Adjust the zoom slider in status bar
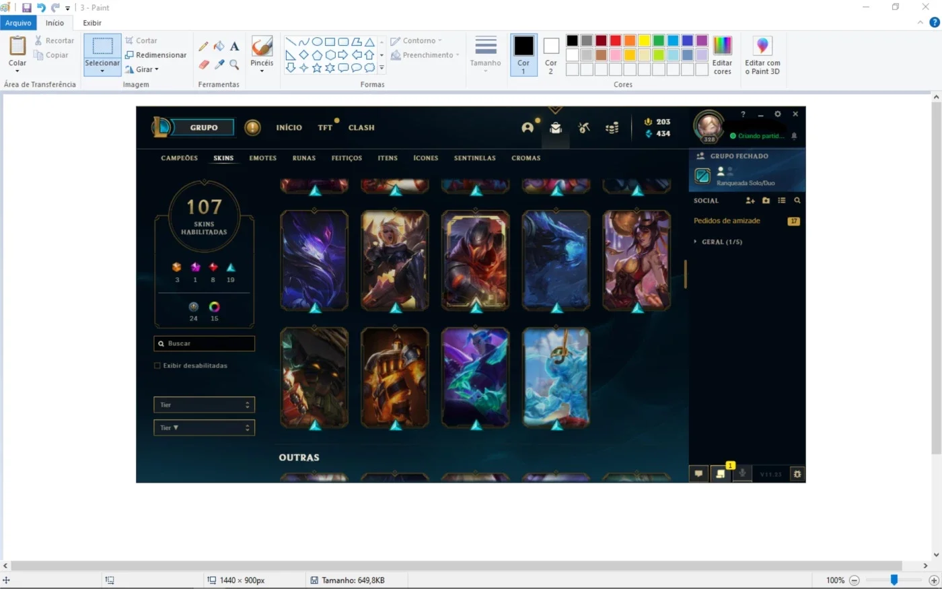The height and width of the screenshot is (589, 942). 894,580
